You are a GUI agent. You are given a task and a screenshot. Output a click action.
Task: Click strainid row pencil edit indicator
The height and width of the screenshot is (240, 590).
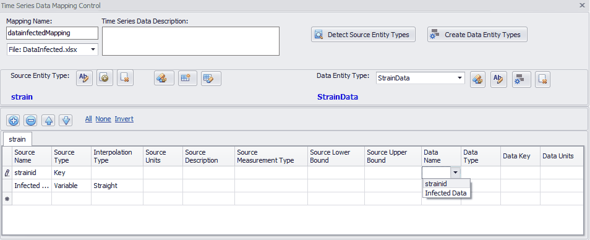(7, 173)
